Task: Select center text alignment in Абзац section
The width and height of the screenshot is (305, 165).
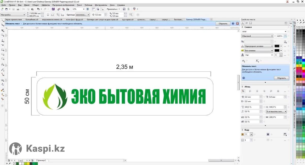Action: [257, 91]
